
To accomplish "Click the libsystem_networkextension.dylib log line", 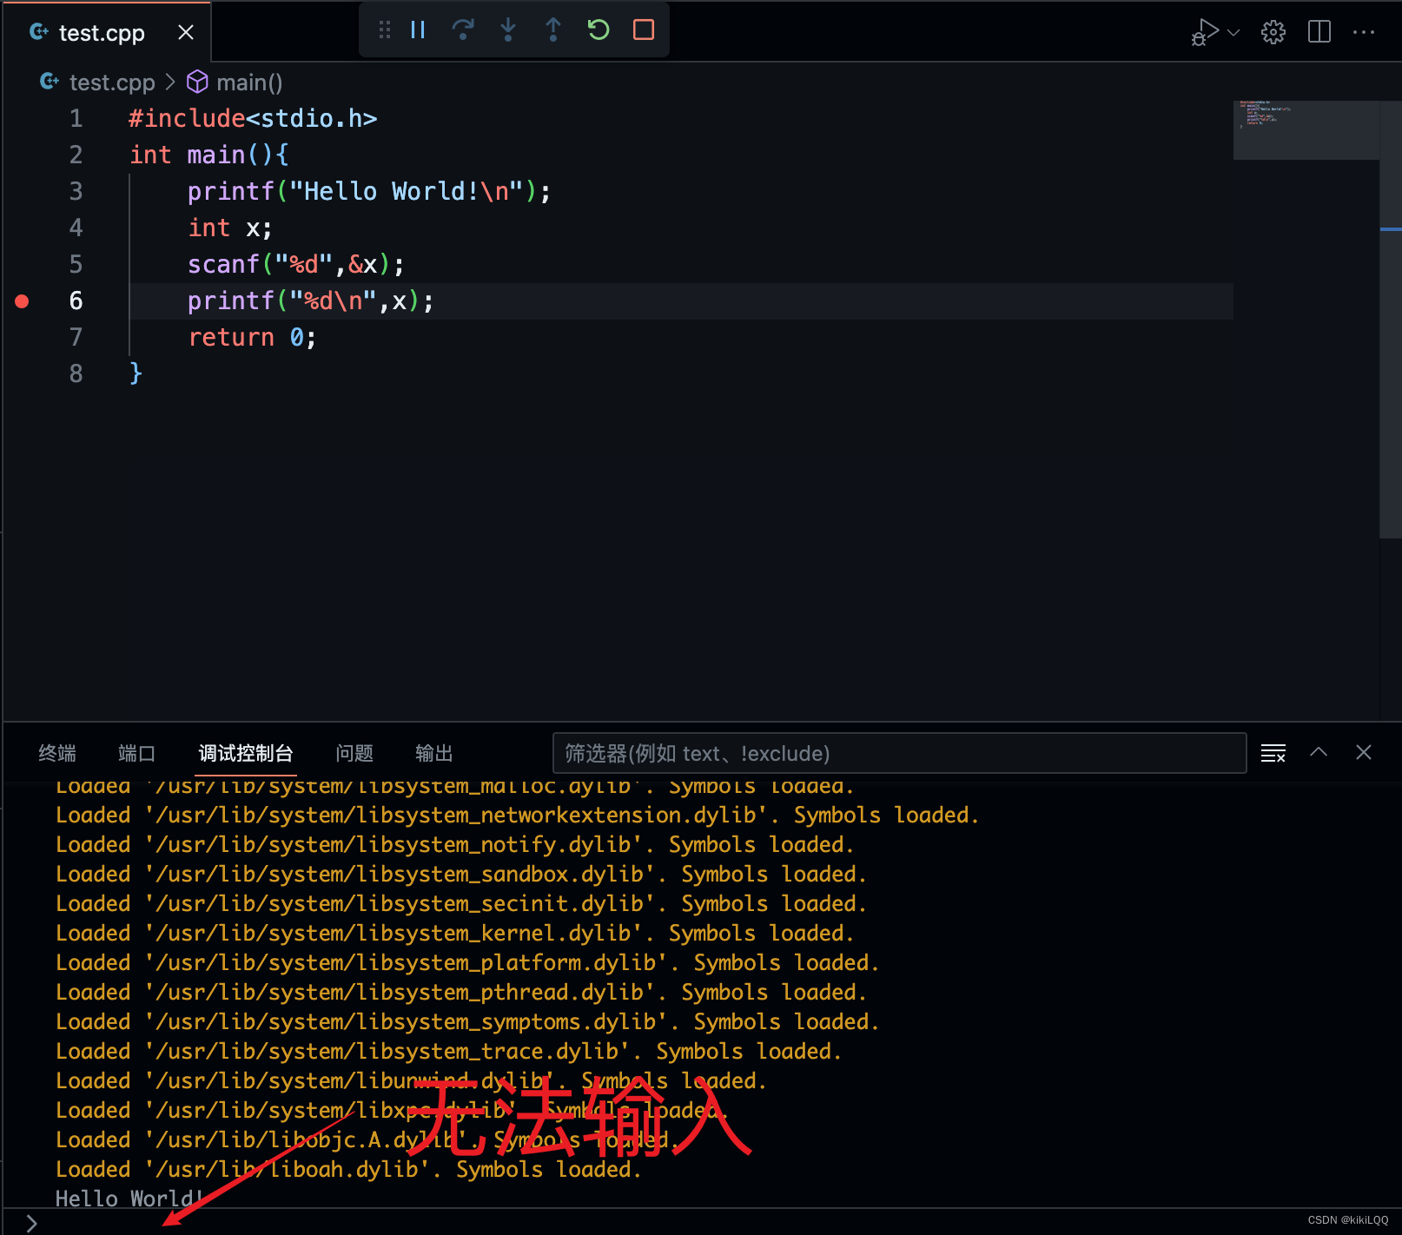I will tap(518, 816).
